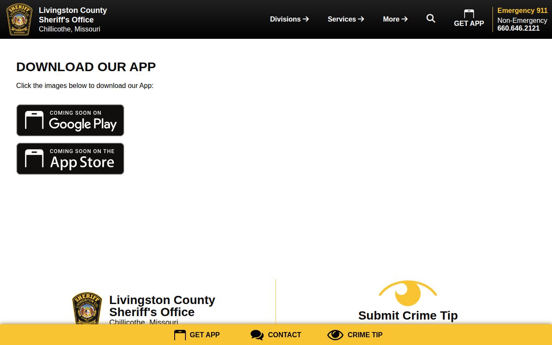Click GET APP label in header

469,24
